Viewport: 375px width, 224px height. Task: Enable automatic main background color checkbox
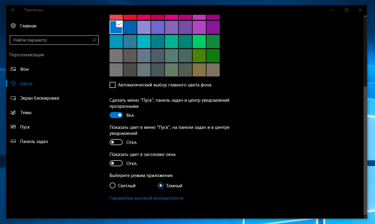pyautogui.click(x=112, y=85)
